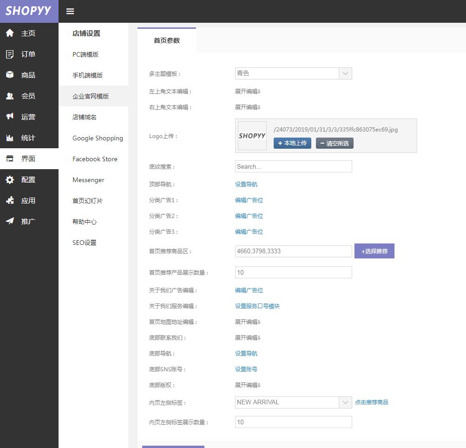This screenshot has width=466, height=448.
Task: Select 手机端模版 submenu item
Action: tap(93, 75)
